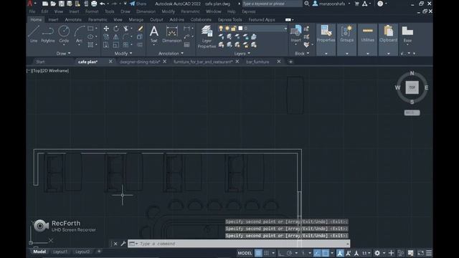Open the Insert ribbon tab
This screenshot has width=459, height=258.
[x=53, y=19]
